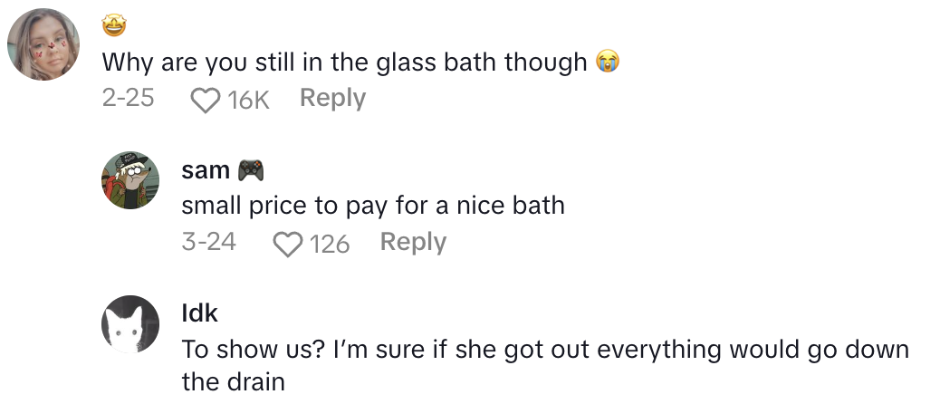
Task: Select the "Why are you still" comment text
Action: (x=344, y=63)
